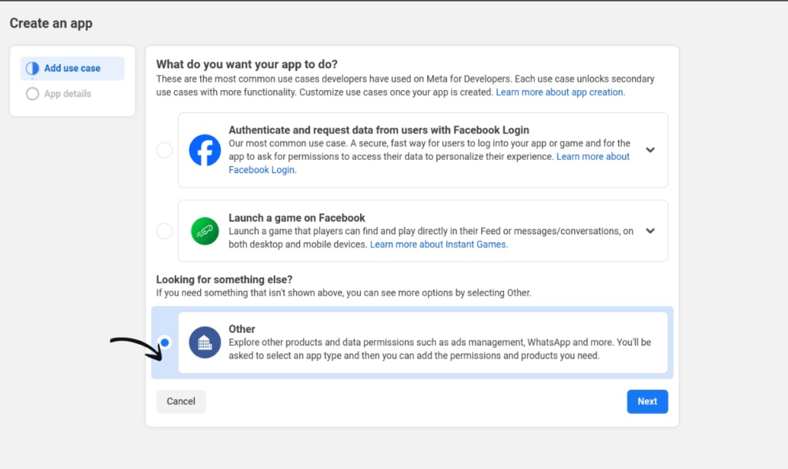Image resolution: width=788 pixels, height=469 pixels.
Task: Select the Other use case radio button
Action: (165, 342)
